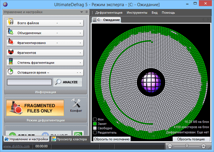Expand the panel options dropdown arrow

[82, 12]
